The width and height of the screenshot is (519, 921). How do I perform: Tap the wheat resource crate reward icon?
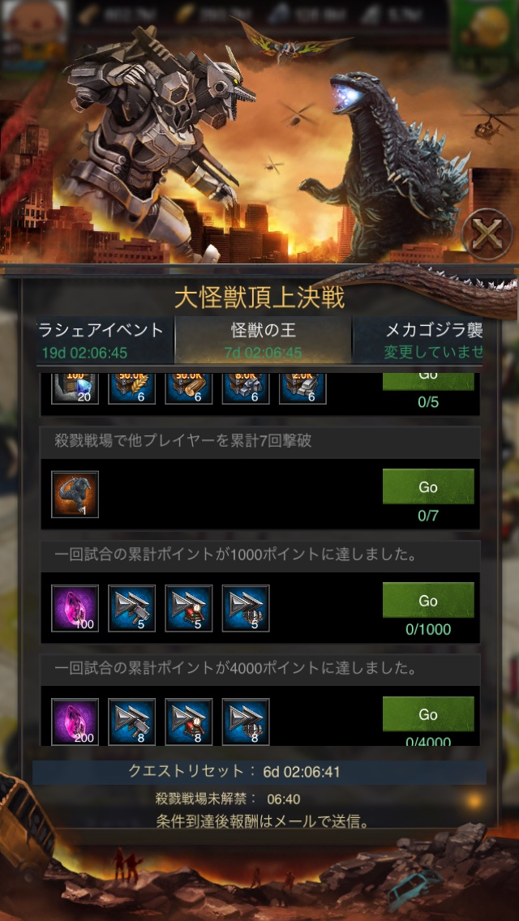(x=131, y=388)
